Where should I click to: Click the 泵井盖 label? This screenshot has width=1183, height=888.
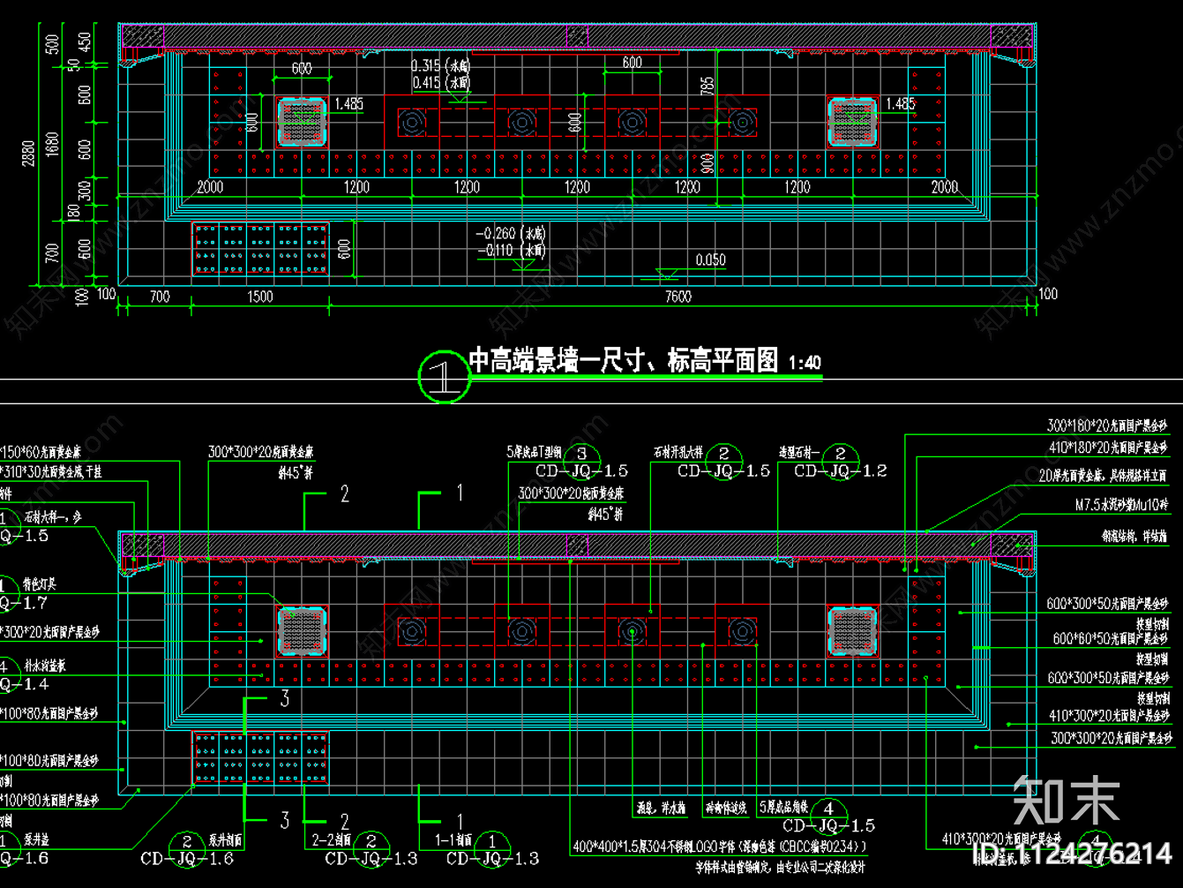(36, 840)
